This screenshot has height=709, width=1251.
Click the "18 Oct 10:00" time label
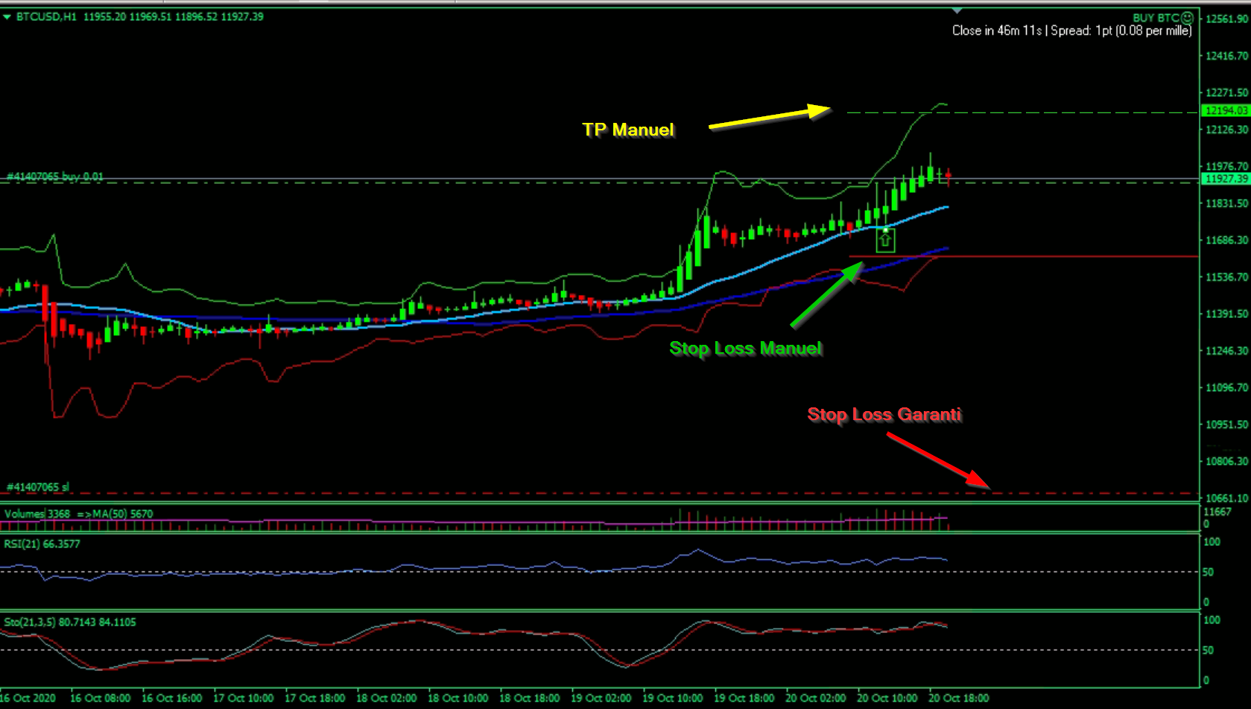tap(457, 699)
